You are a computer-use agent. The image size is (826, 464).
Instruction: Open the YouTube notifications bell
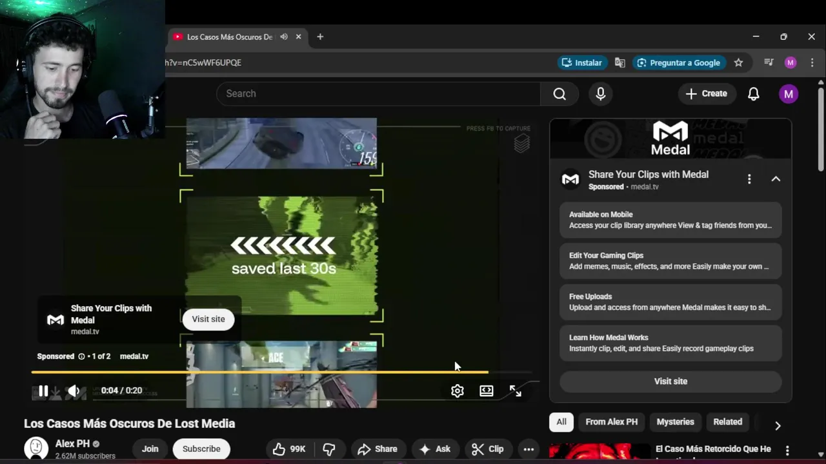pos(753,94)
